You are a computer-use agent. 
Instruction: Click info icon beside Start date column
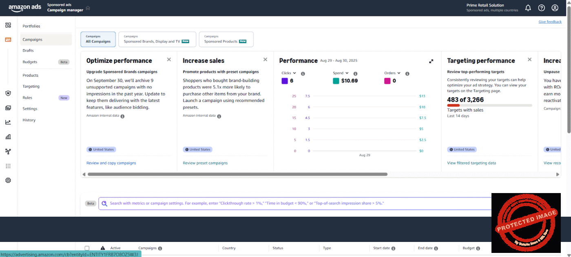[x=394, y=248]
